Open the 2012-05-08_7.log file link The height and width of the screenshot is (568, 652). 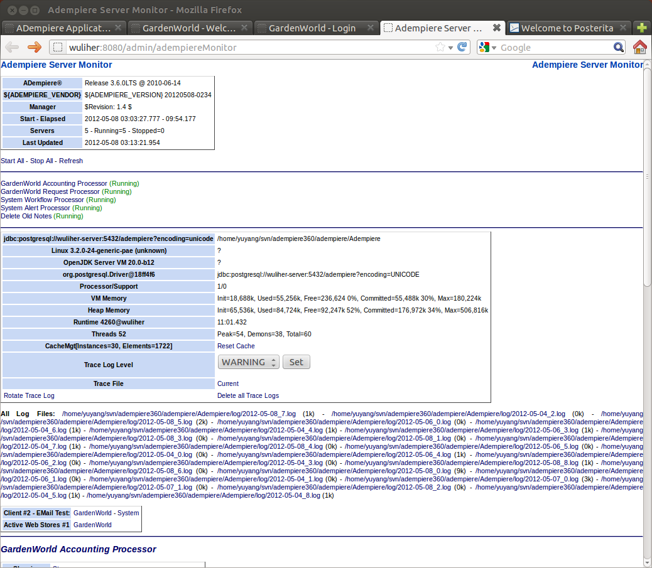tap(179, 414)
